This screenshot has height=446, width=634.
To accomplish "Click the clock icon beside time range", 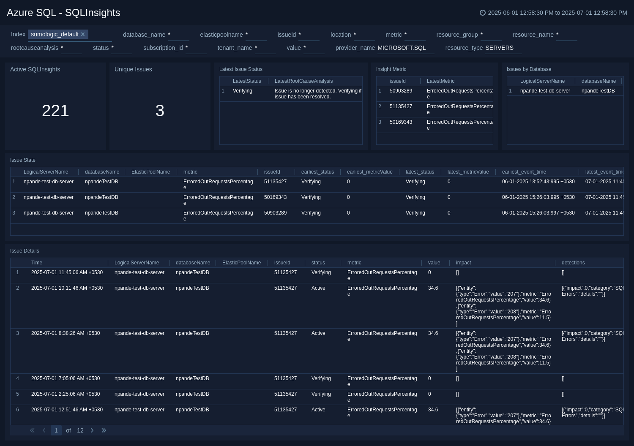I will click(x=483, y=13).
